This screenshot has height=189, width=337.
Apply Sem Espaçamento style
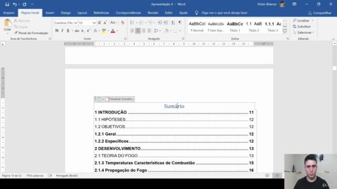216,27
